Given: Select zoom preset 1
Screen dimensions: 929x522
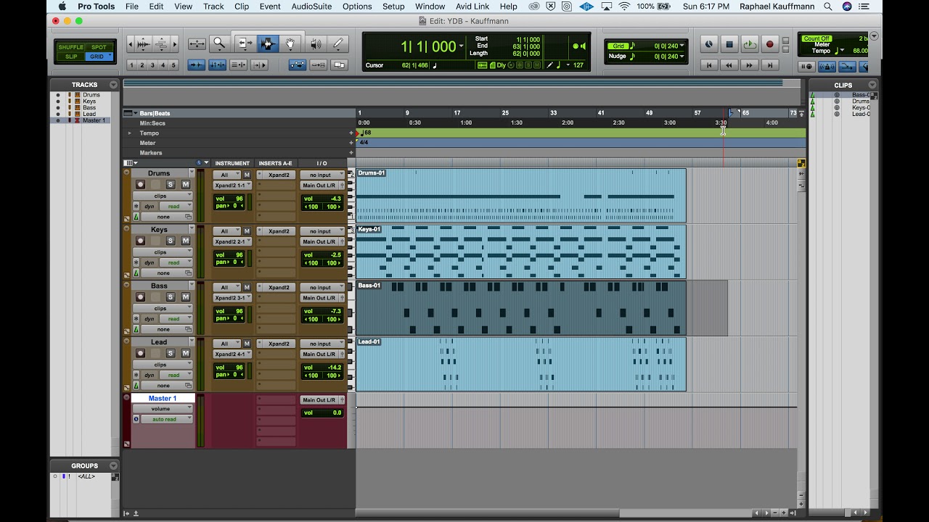Looking at the screenshot, I should pos(132,65).
